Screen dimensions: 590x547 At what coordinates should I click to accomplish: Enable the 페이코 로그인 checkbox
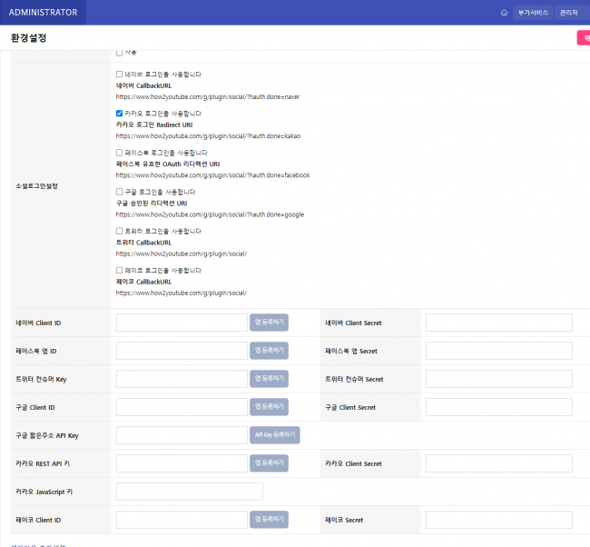(119, 270)
